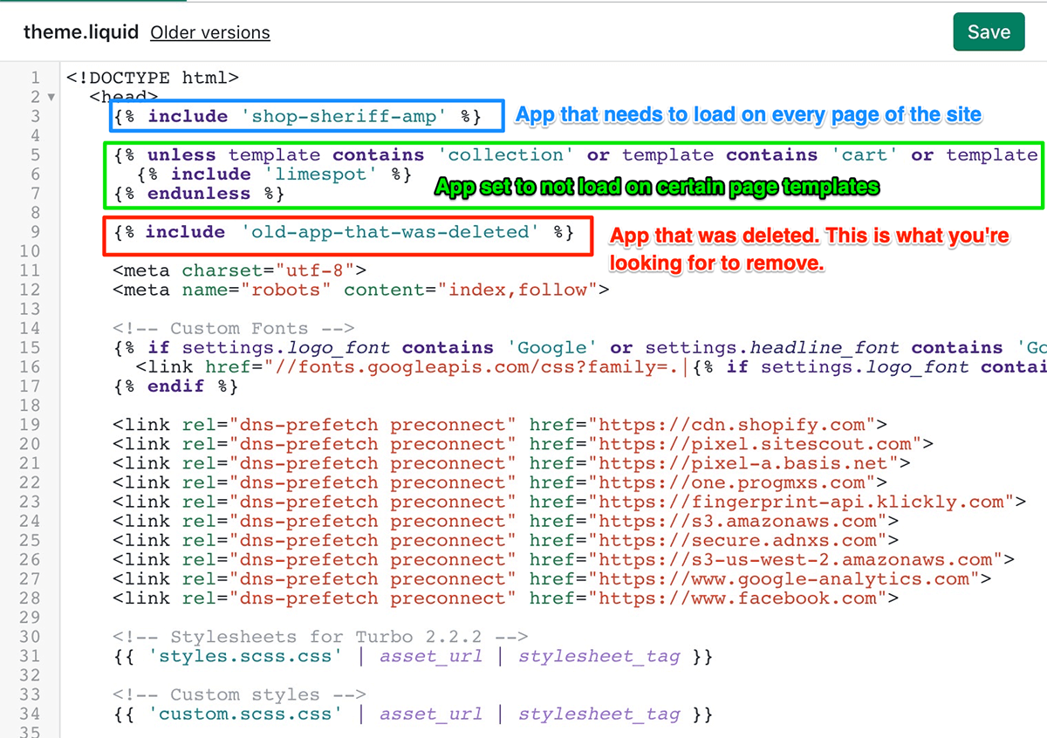Click the theme.liquid file title
The width and height of the screenshot is (1047, 738).
(x=80, y=32)
